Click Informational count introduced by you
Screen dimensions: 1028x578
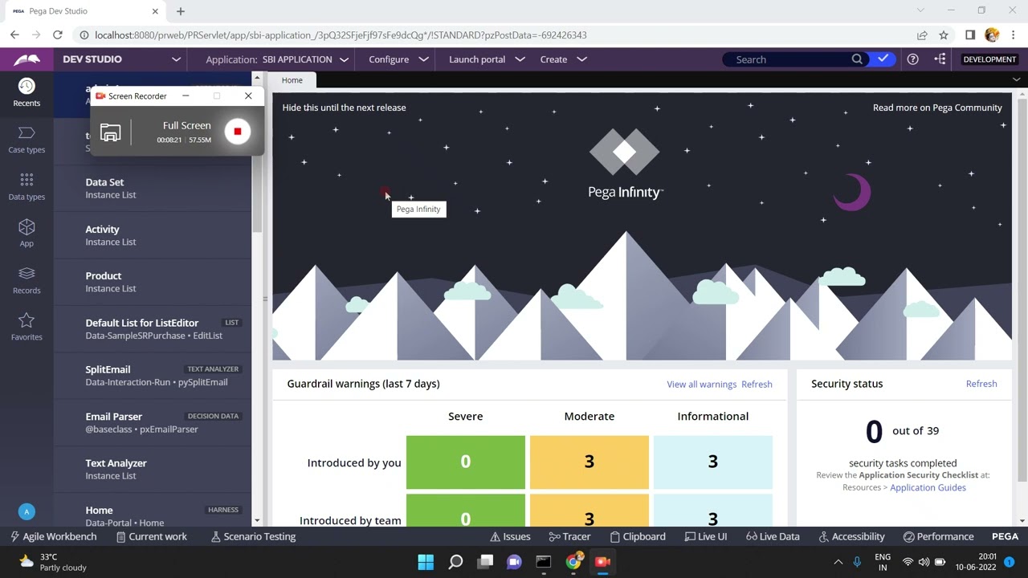coord(713,462)
